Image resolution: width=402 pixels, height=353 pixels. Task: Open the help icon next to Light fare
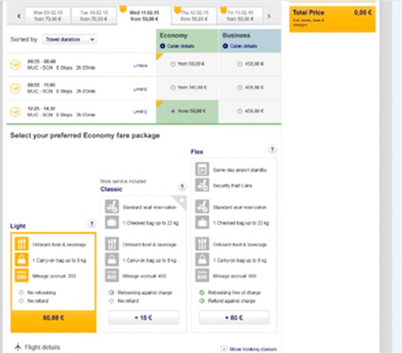pos(92,224)
